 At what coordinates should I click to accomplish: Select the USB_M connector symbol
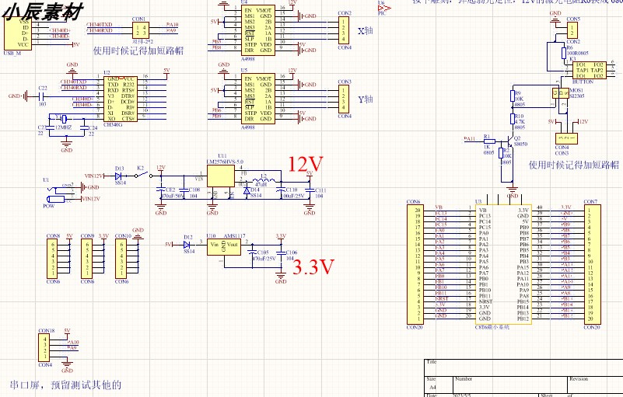point(17,33)
